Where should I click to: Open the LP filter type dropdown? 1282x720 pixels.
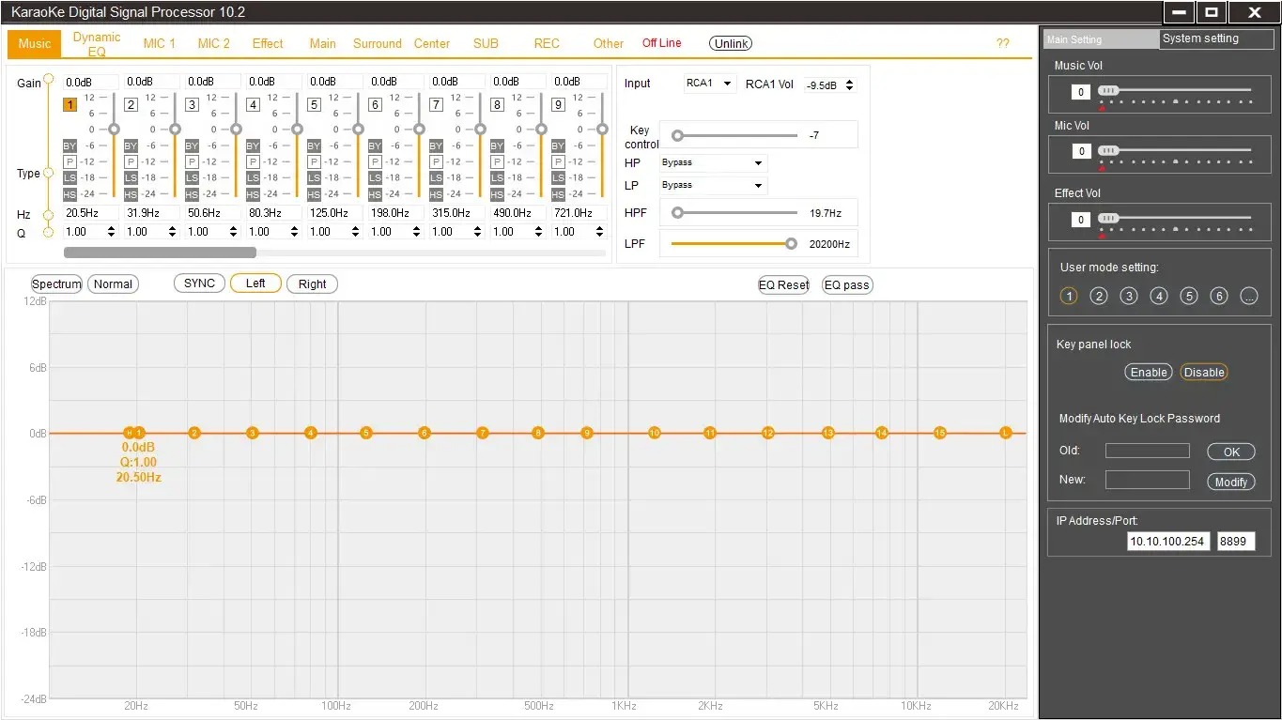pos(713,185)
